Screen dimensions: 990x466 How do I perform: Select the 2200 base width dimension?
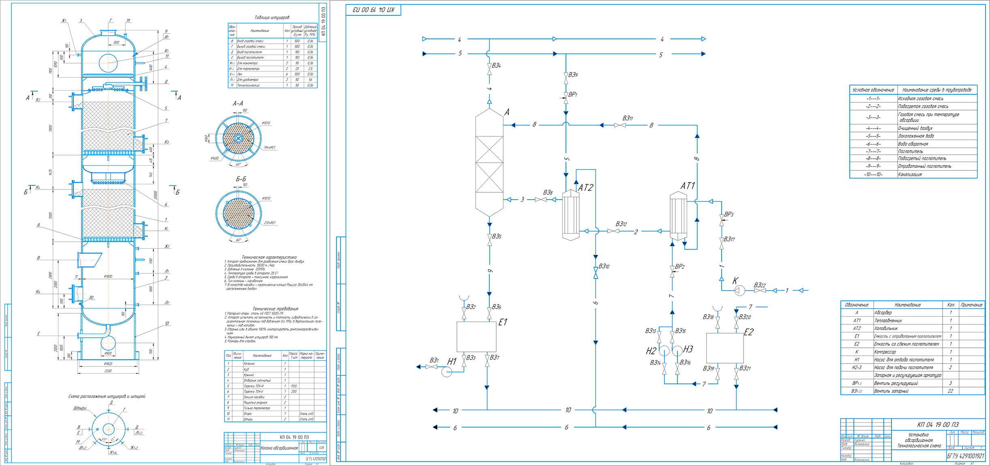[108, 370]
